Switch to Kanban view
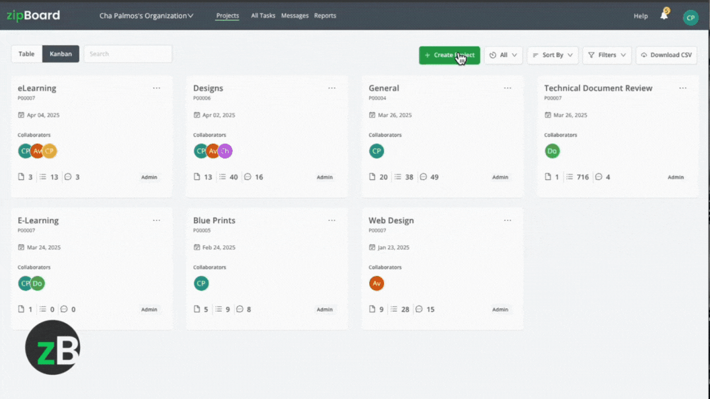710x399 pixels. pos(61,54)
